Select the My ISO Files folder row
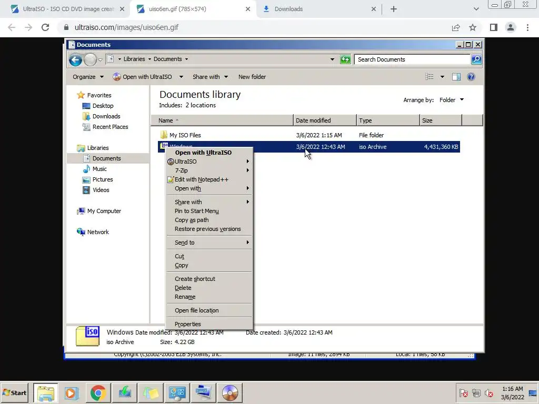 (308, 135)
